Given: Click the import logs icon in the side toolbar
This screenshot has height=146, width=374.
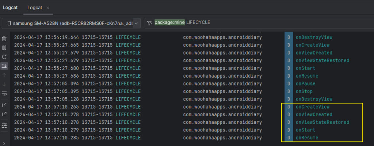Looking at the screenshot, I should pos(4,105).
